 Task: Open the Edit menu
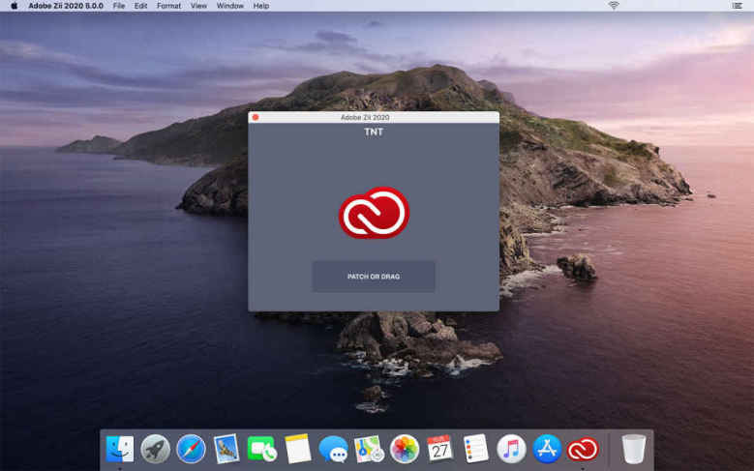pos(141,6)
